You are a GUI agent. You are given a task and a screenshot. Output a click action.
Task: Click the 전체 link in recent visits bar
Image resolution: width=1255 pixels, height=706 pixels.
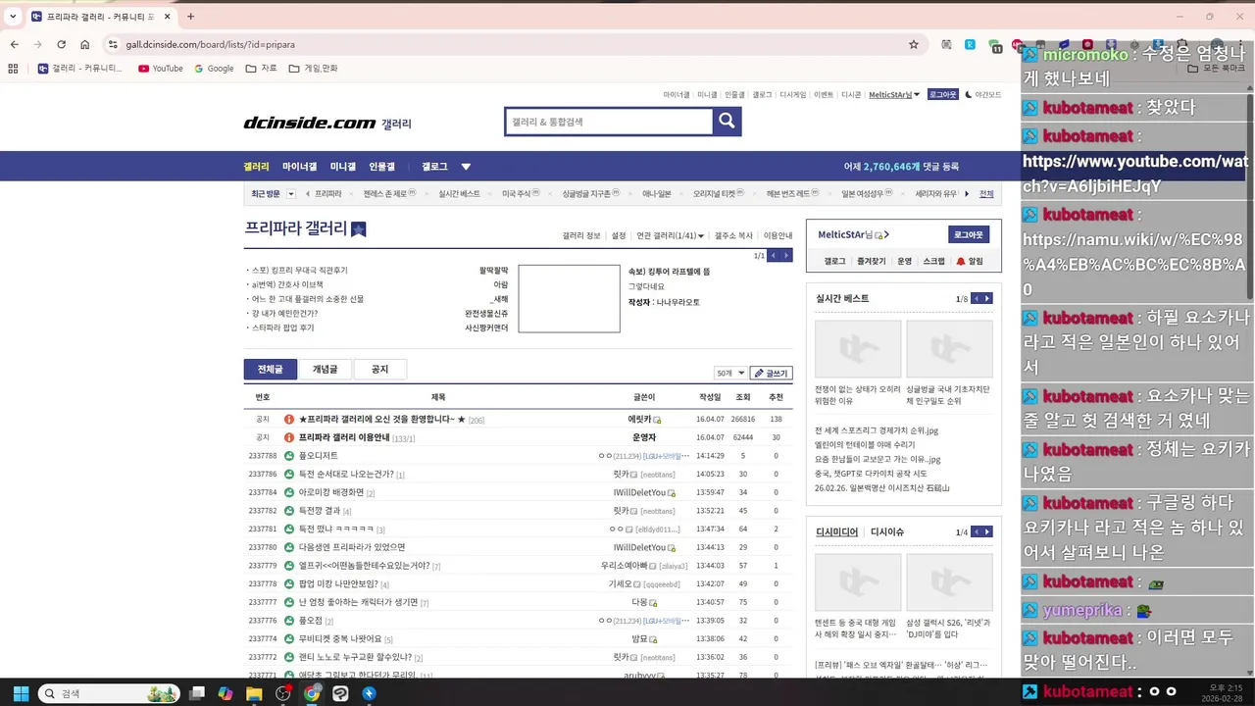pyautogui.click(x=986, y=194)
